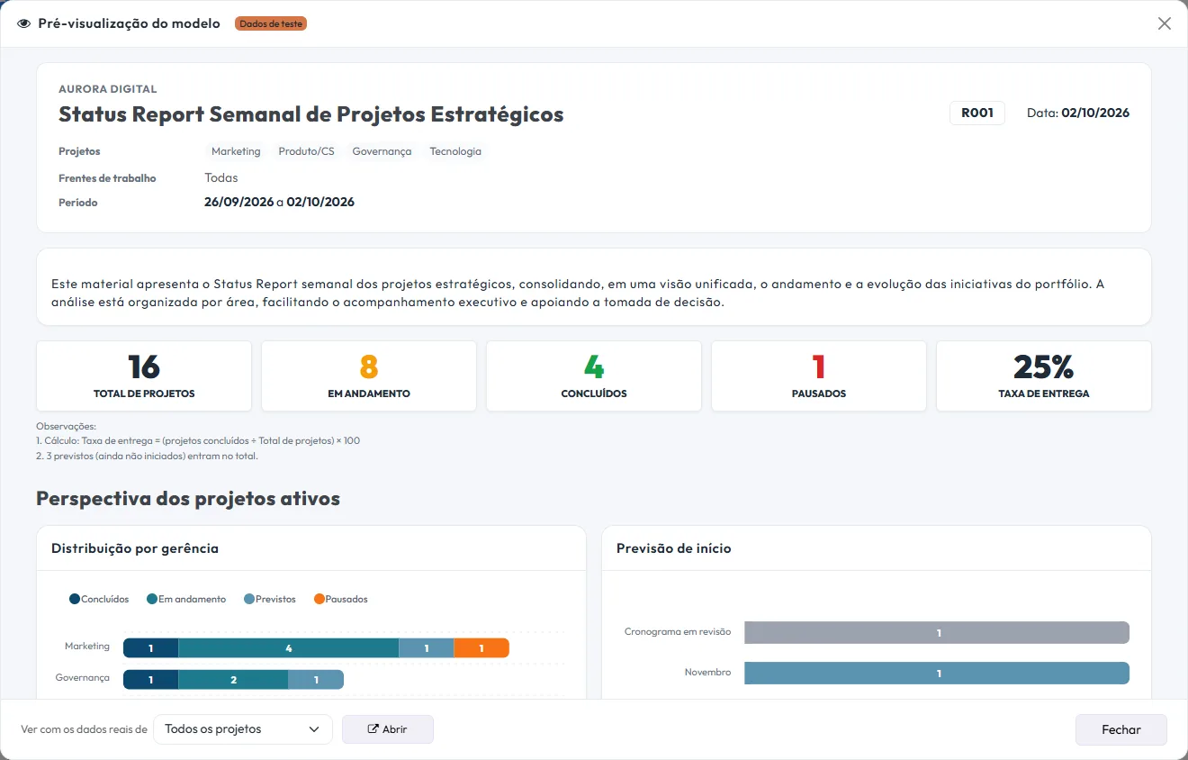Click the eye icon beside Pré-visualização do modelo
Image resolution: width=1188 pixels, height=760 pixels.
24,23
